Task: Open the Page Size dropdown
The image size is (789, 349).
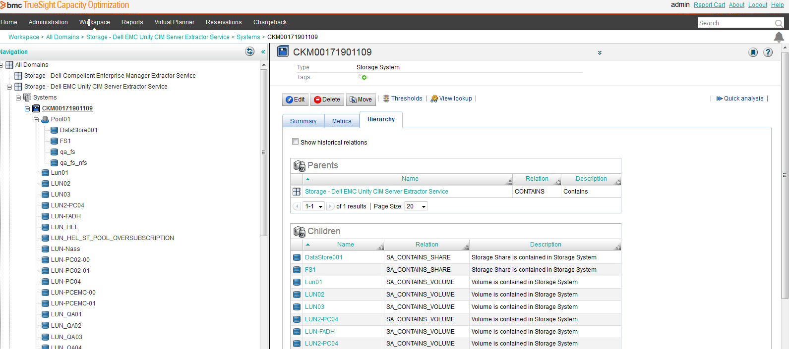Action: point(416,206)
